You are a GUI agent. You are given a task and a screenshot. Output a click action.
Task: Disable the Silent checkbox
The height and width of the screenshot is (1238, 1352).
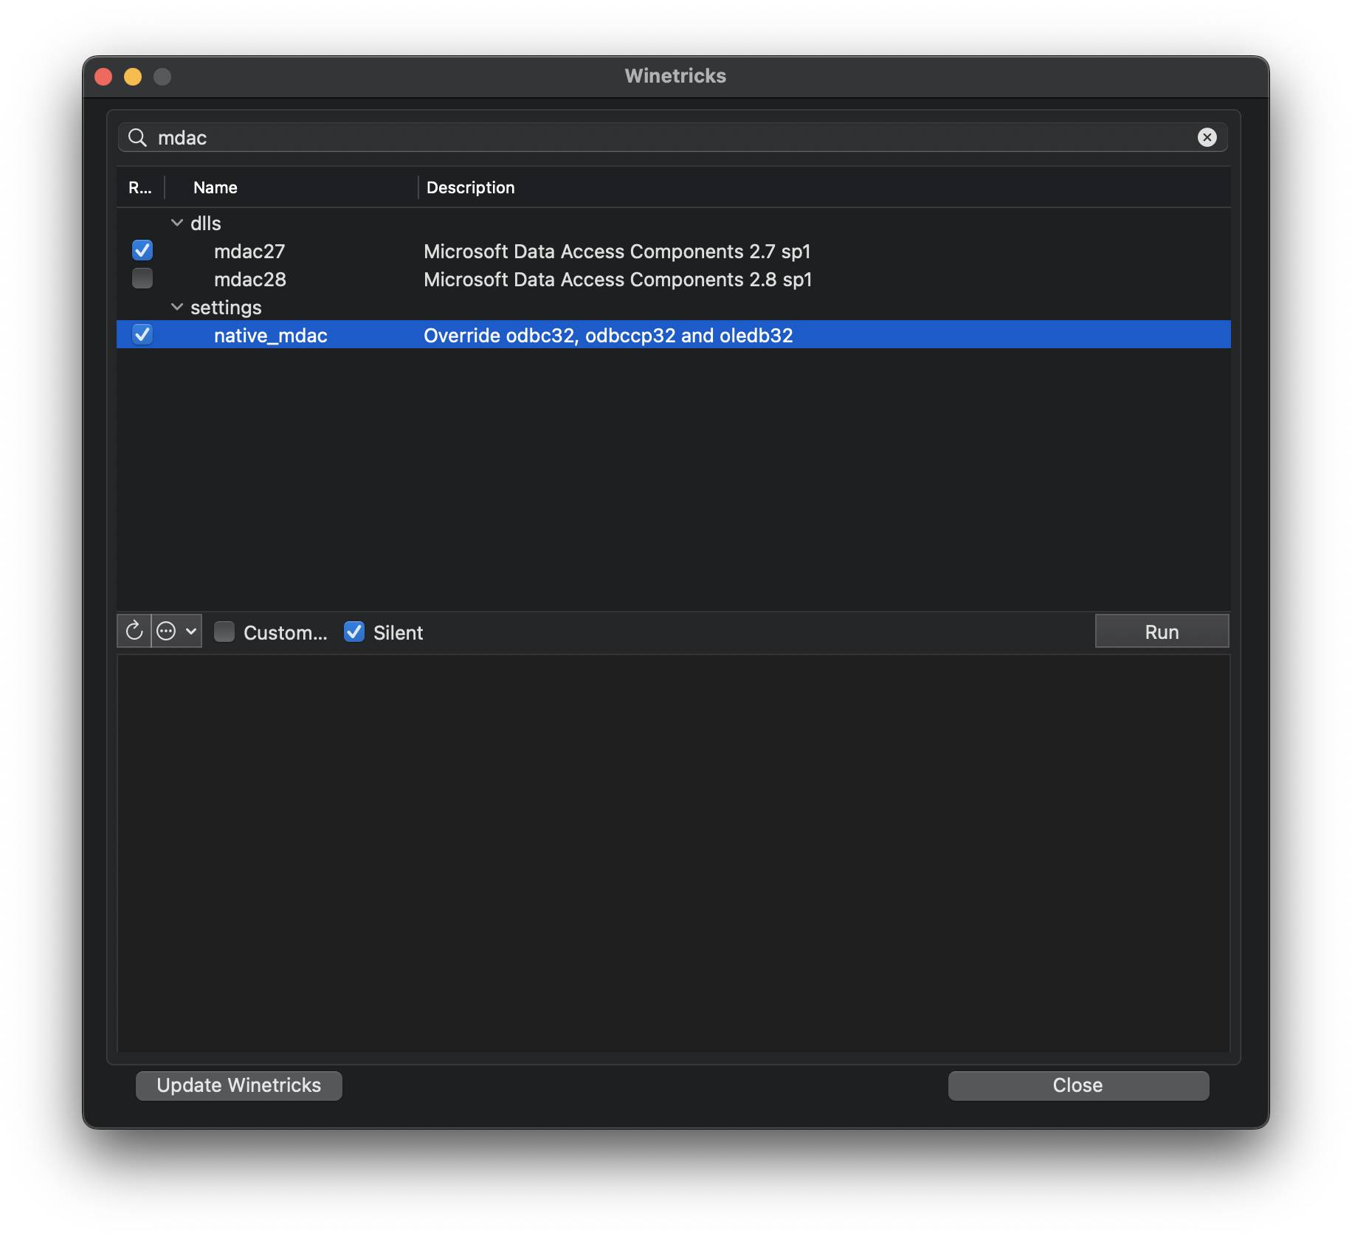click(354, 632)
